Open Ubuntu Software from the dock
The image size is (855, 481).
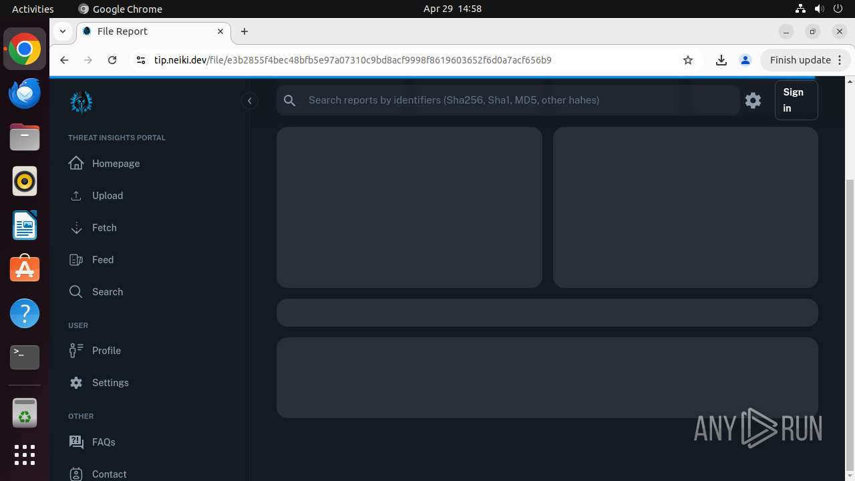(25, 269)
